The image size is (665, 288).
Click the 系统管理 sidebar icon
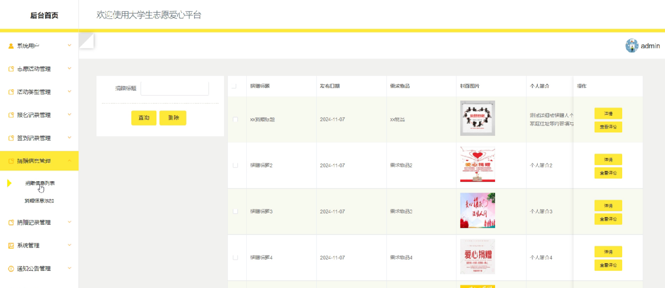click(11, 246)
